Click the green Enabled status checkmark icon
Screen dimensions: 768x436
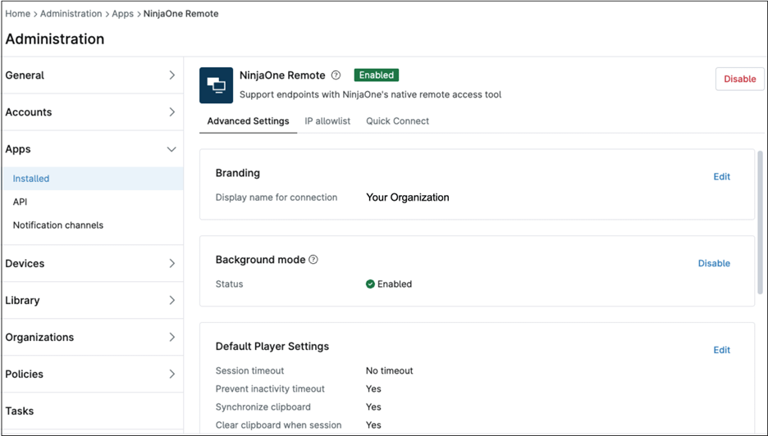[x=370, y=284]
